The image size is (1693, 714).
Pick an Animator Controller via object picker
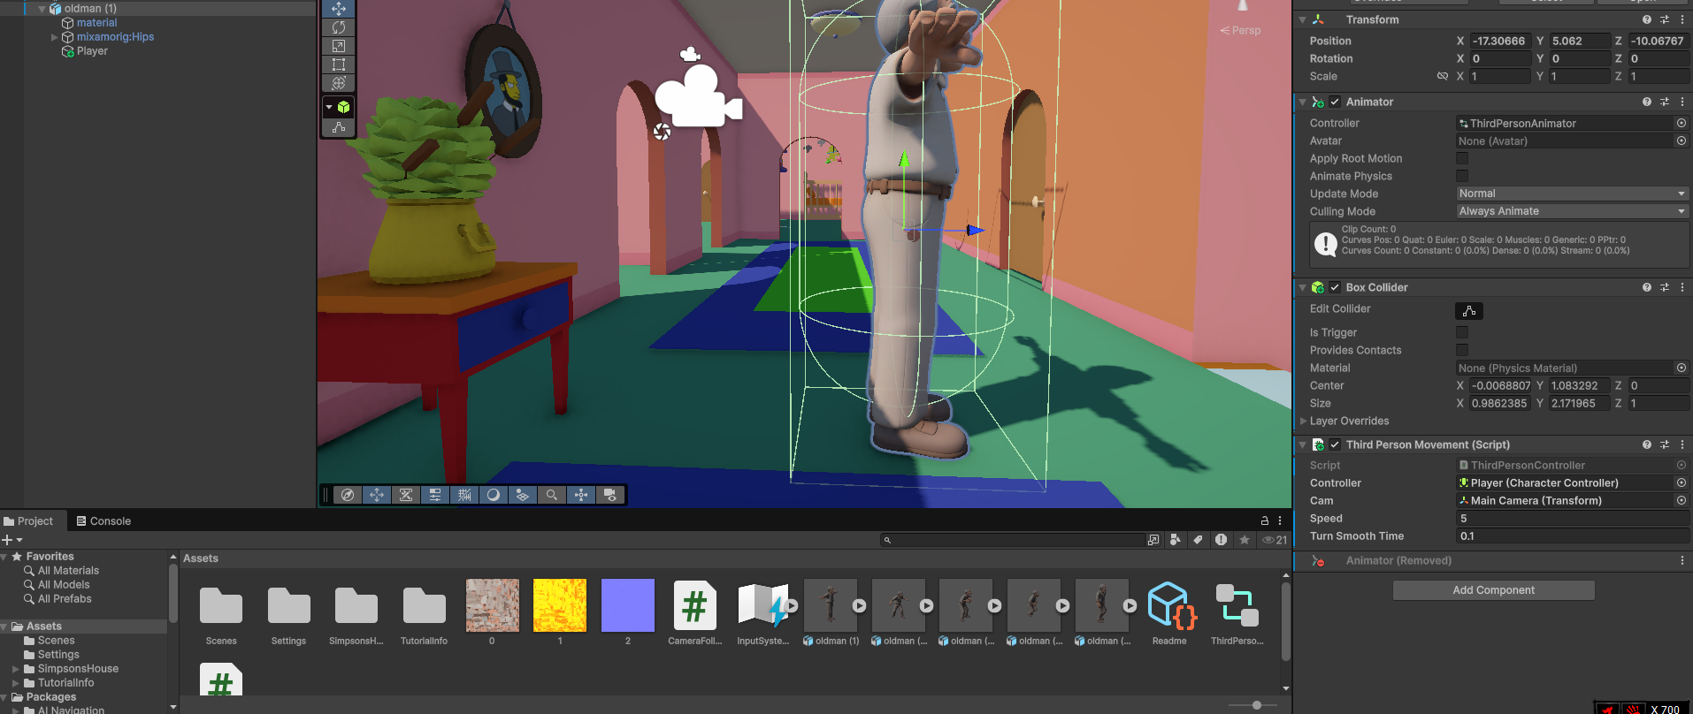[1682, 123]
